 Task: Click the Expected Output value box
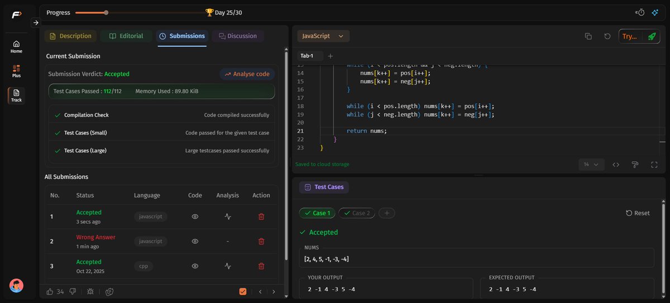point(567,289)
